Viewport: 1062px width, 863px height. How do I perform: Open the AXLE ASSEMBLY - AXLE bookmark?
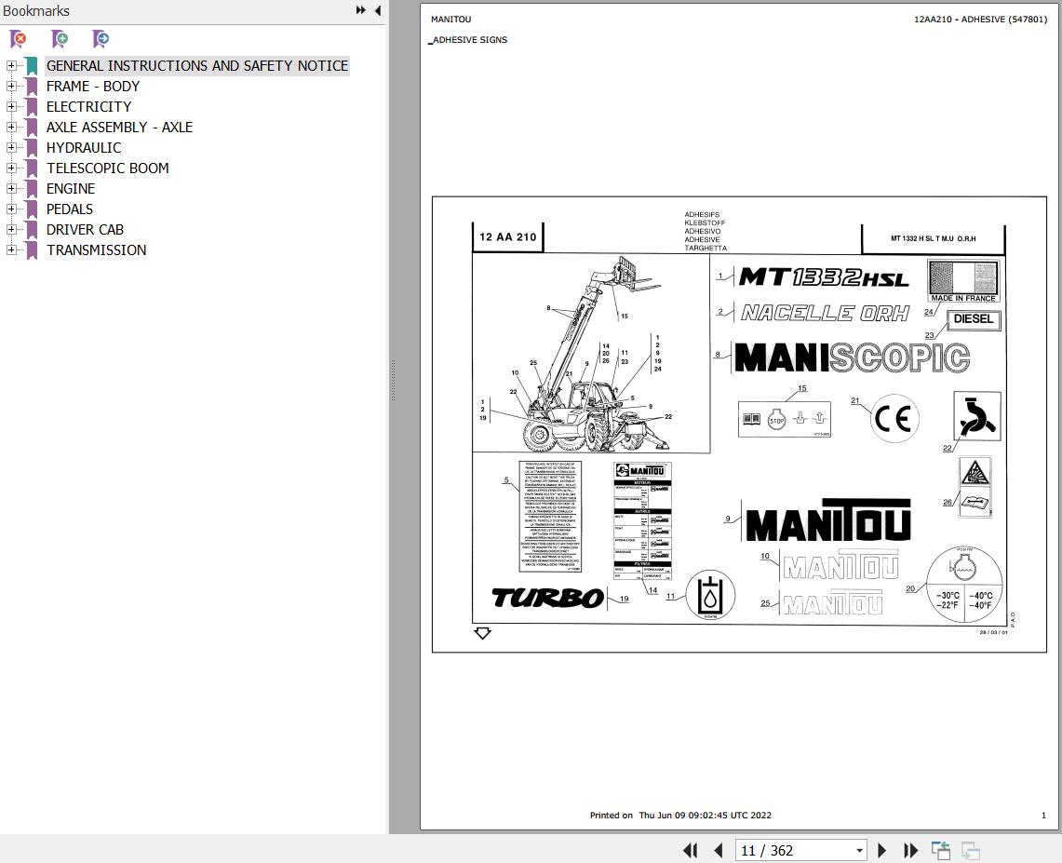(x=119, y=127)
